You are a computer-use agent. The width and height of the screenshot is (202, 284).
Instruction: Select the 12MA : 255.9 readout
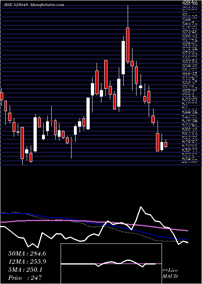point(27,262)
